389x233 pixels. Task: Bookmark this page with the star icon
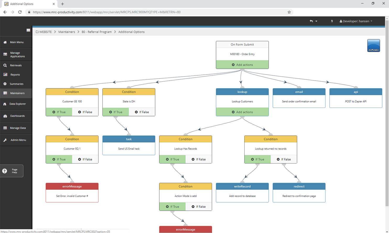pos(289,12)
